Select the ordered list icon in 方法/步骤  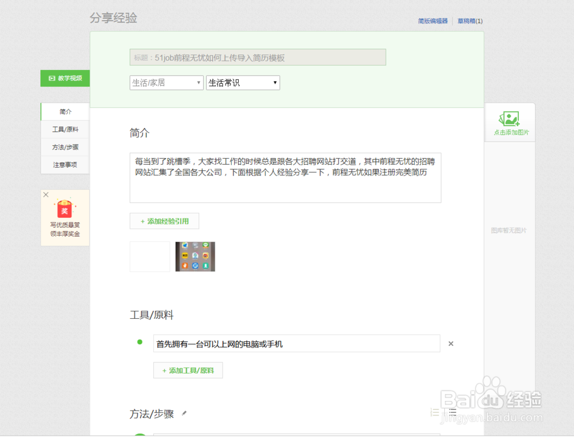click(x=435, y=412)
